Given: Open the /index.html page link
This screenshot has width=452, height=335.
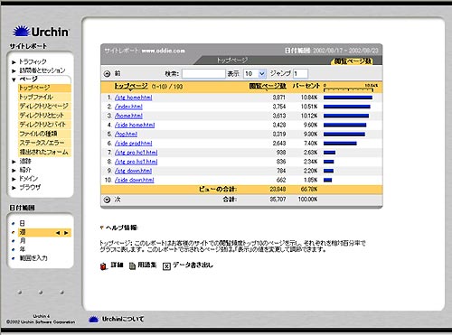Looking at the screenshot, I should [128, 107].
